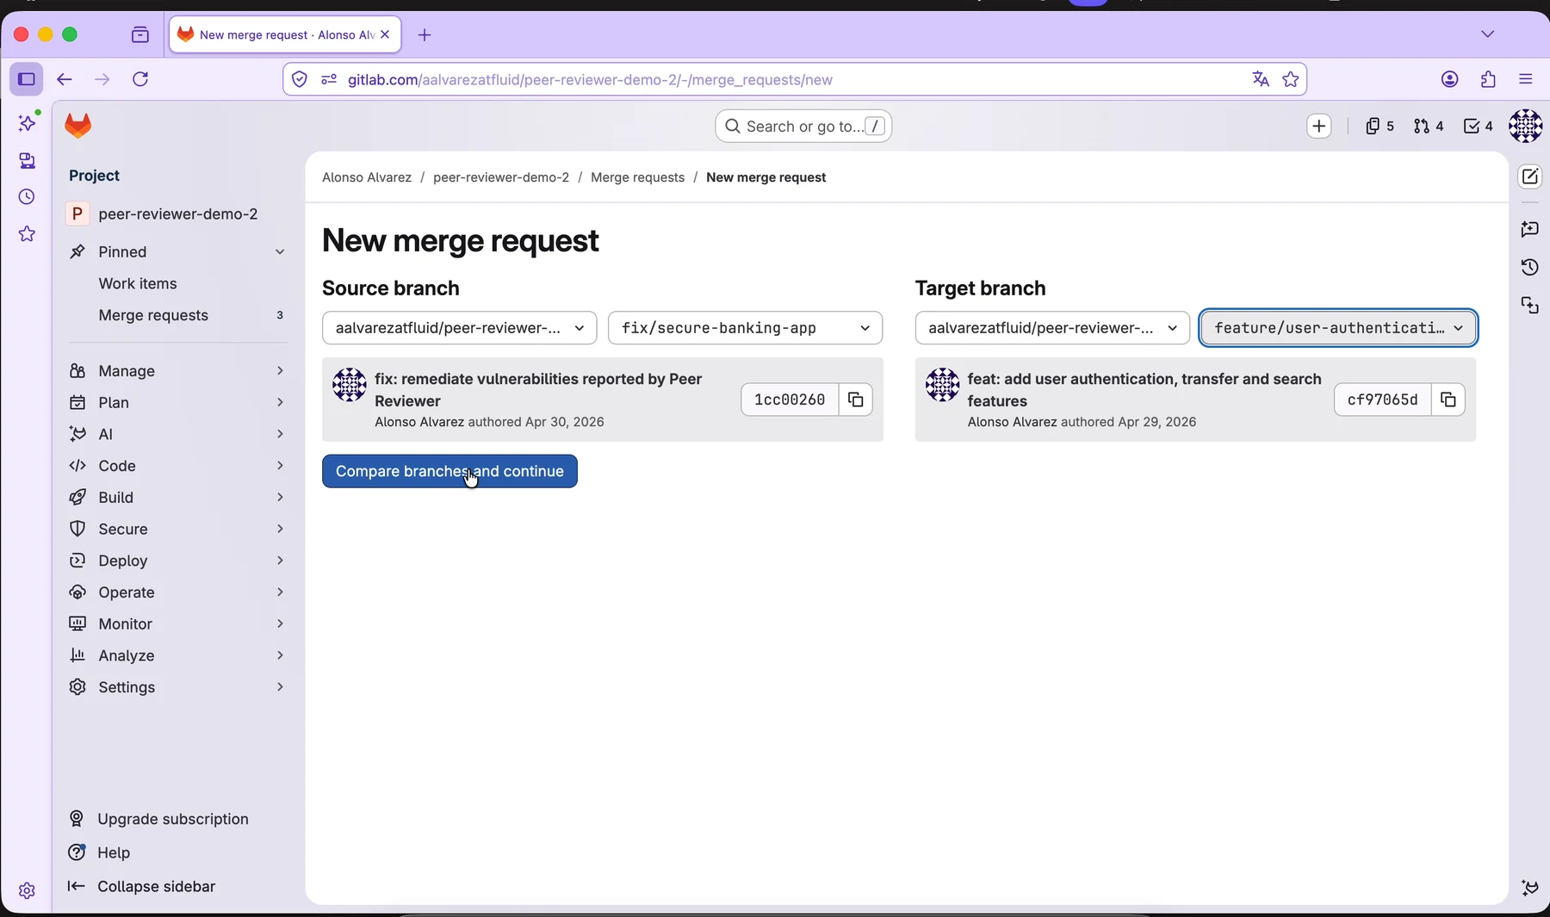Toggle browser sidebar panel icon

click(x=27, y=80)
